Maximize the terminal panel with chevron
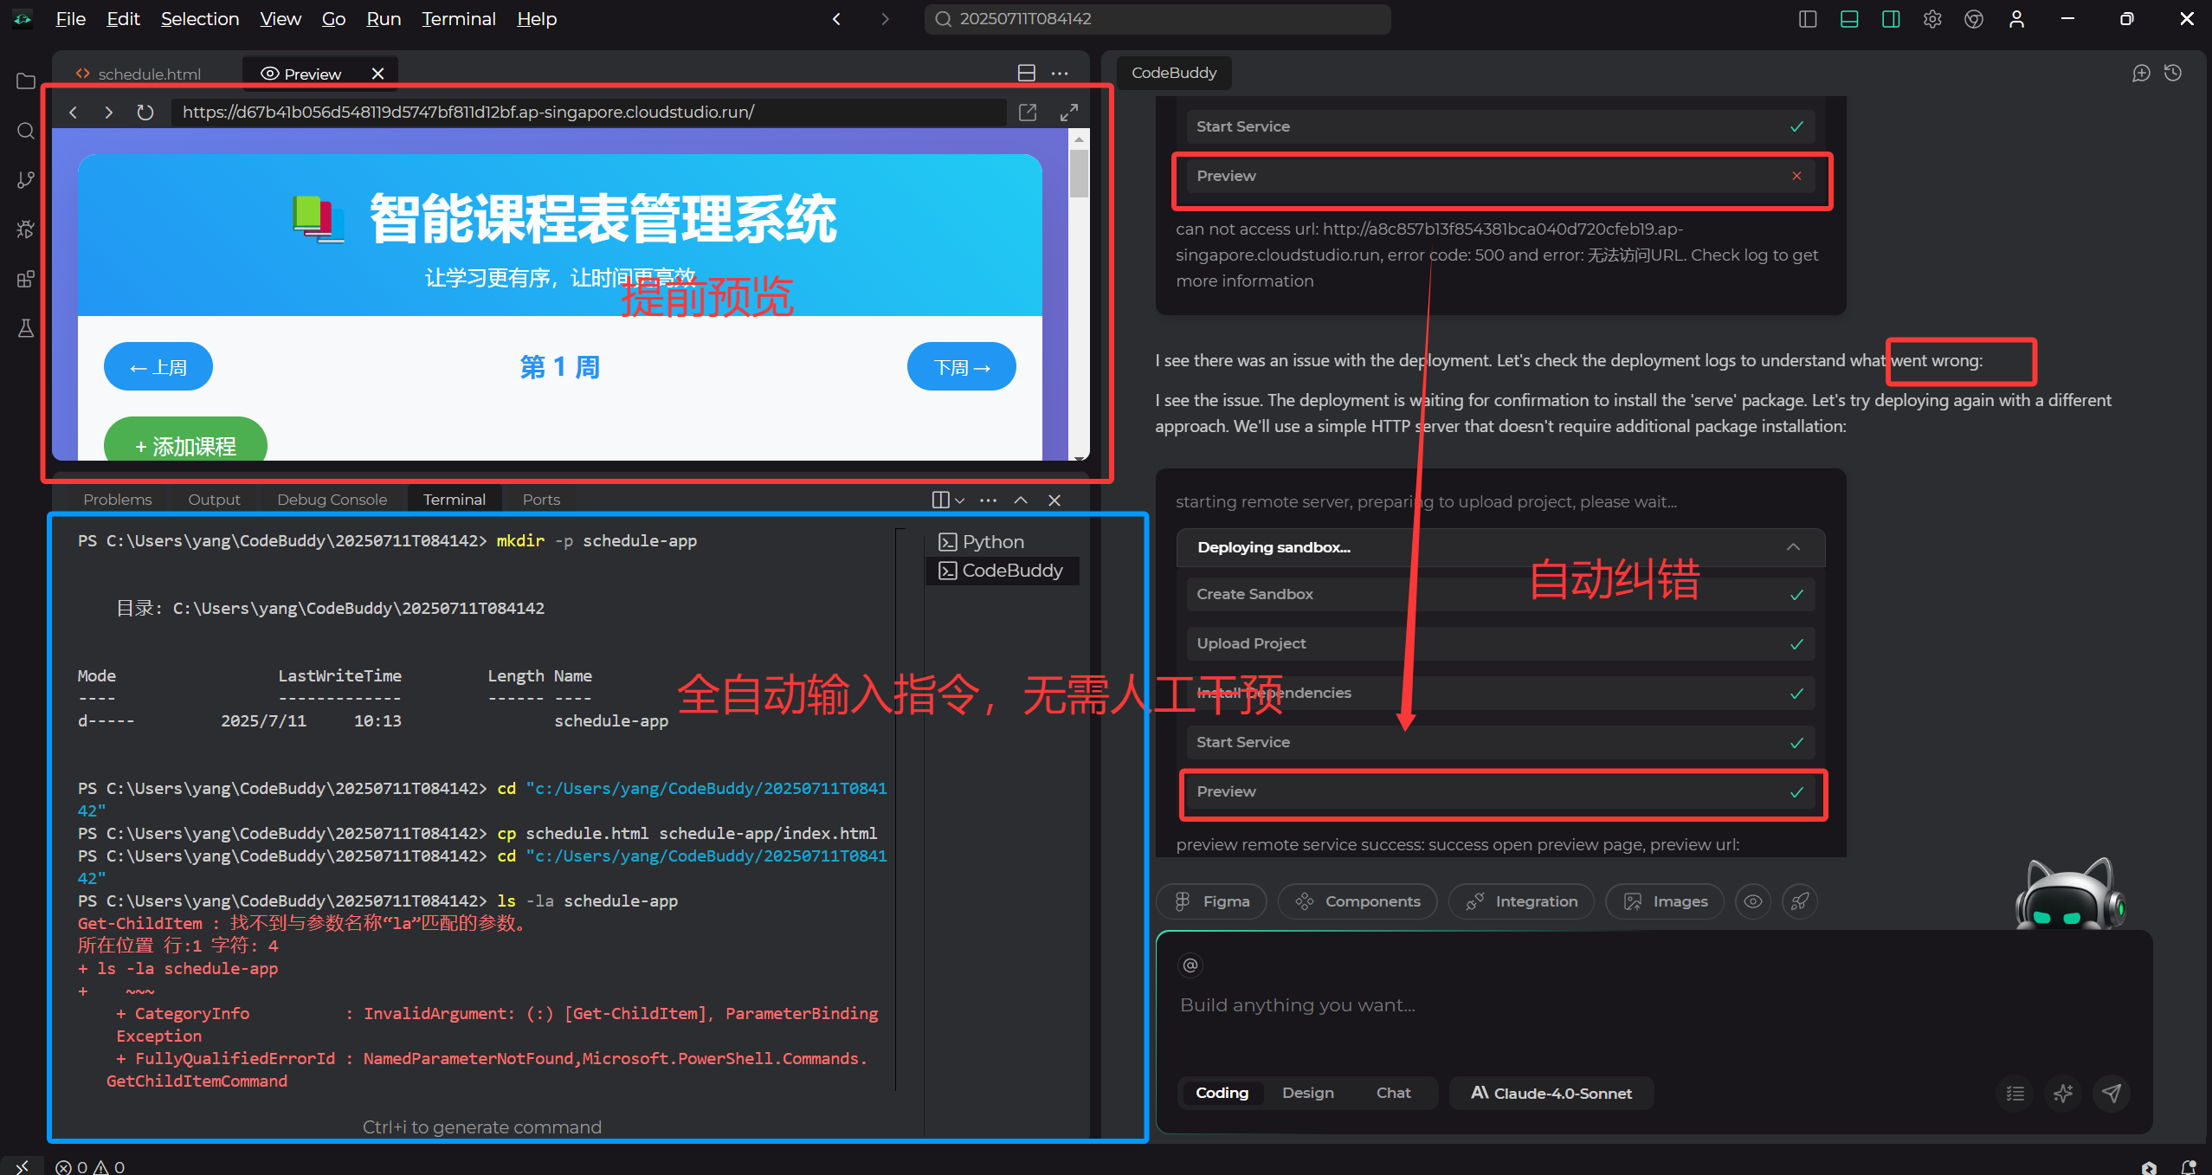Viewport: 2212px width, 1175px height. click(1021, 500)
